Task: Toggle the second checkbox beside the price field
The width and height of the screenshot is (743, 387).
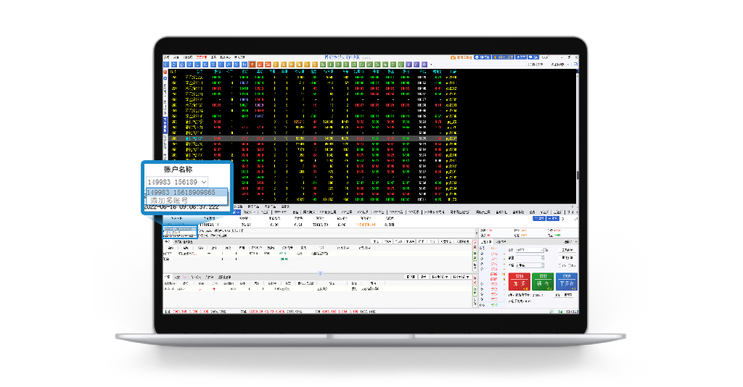Action: pos(569,265)
